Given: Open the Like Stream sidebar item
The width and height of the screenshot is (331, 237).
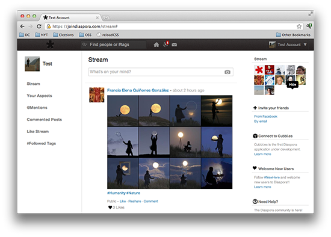Looking at the screenshot, I should coord(37,132).
